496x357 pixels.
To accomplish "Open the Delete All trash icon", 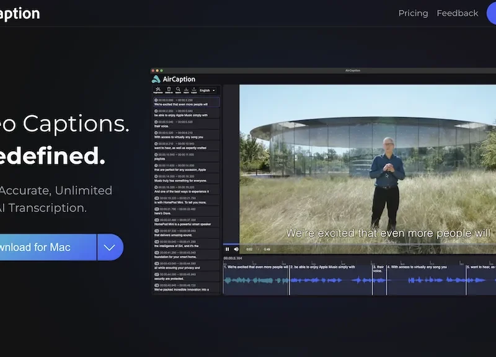I will 169,90.
